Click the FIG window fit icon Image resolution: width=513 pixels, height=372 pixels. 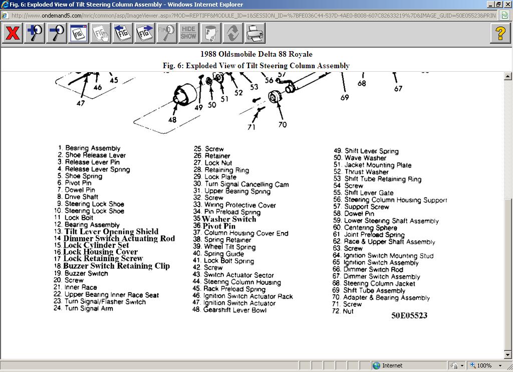(x=79, y=33)
